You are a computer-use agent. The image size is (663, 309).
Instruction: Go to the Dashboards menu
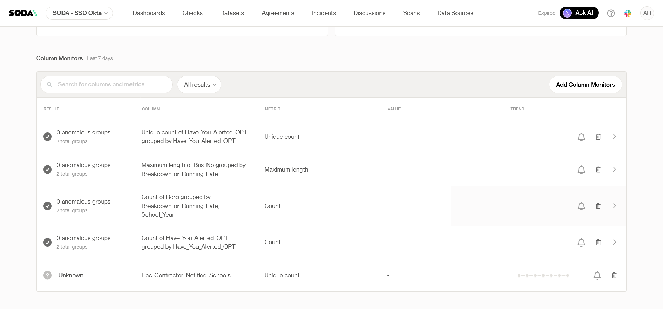pyautogui.click(x=148, y=13)
